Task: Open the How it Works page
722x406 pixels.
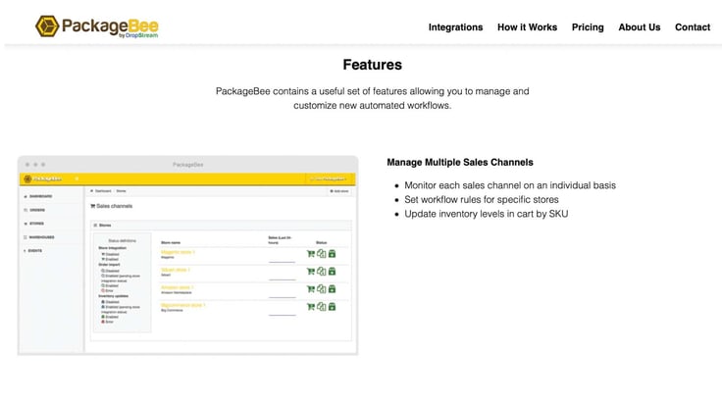Action: pyautogui.click(x=527, y=27)
